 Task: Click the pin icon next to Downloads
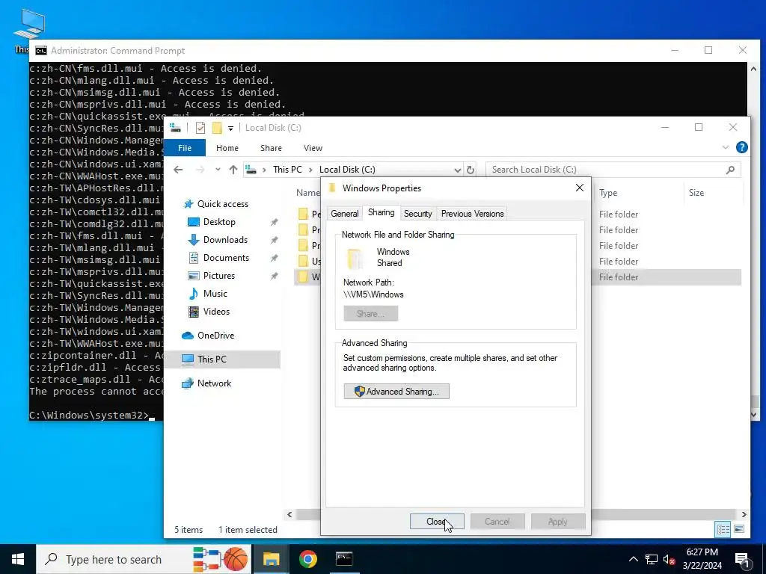click(x=275, y=240)
